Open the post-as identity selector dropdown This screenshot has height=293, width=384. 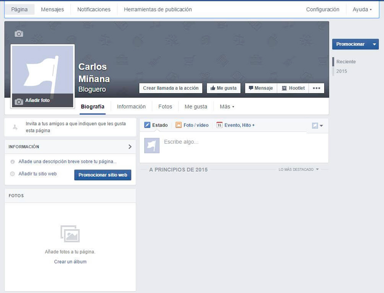(x=317, y=126)
